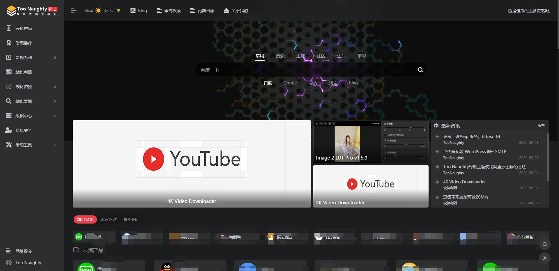Click the QQ penguin icon card
559x271 pixels.
(167, 266)
